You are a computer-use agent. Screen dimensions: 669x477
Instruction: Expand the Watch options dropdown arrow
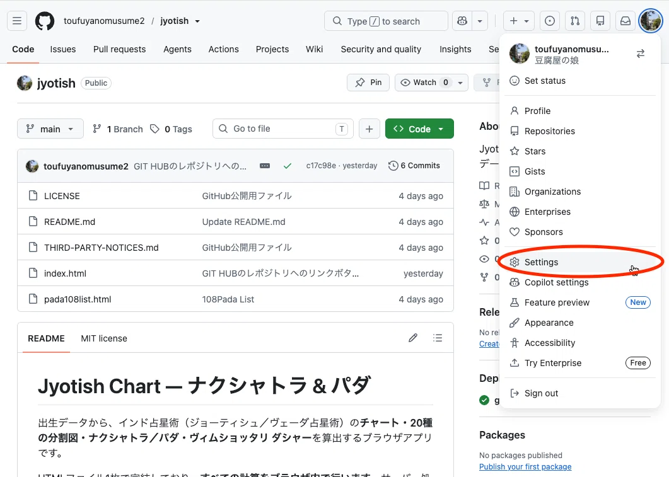(460, 83)
